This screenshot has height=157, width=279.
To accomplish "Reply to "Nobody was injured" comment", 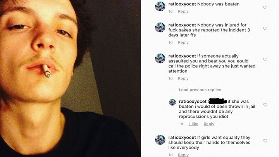I will (x=183, y=42).
